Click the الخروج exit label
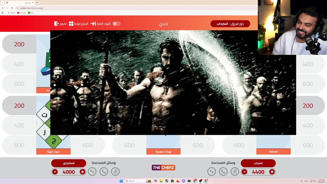This screenshot has width=327, height=184. pos(63,24)
